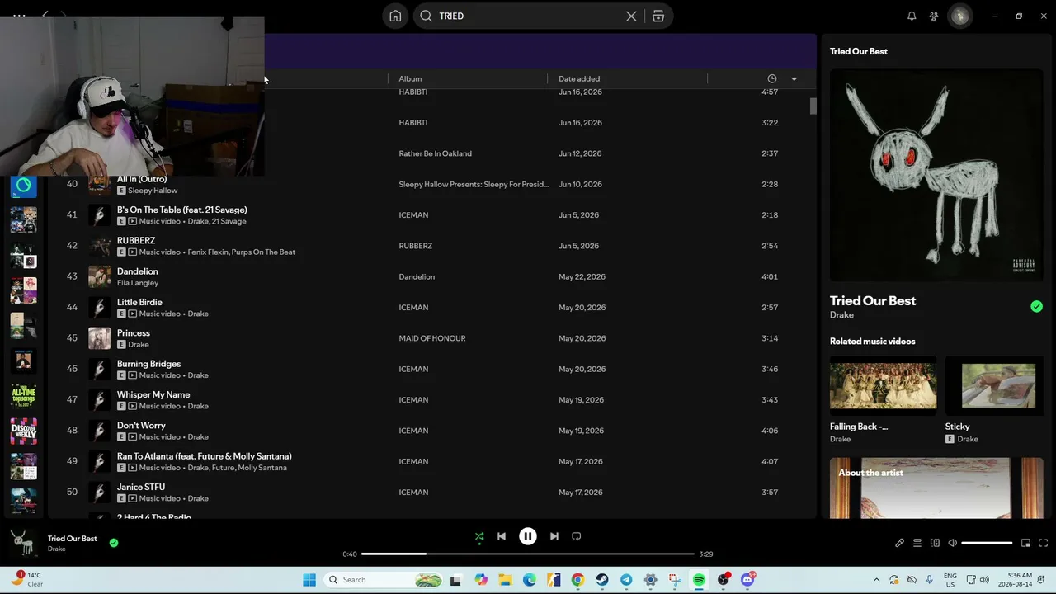Open Connect to a device
1056x594 pixels.
(935, 543)
